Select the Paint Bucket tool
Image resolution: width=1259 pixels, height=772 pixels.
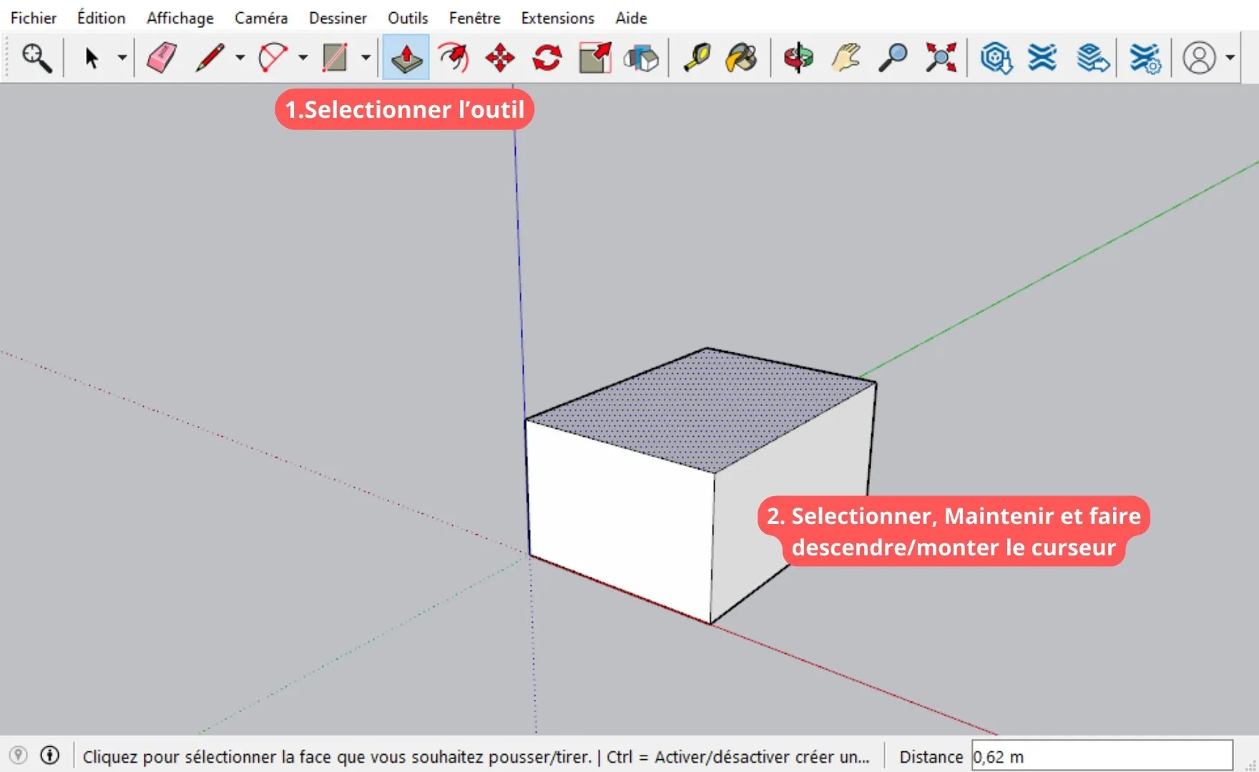742,58
